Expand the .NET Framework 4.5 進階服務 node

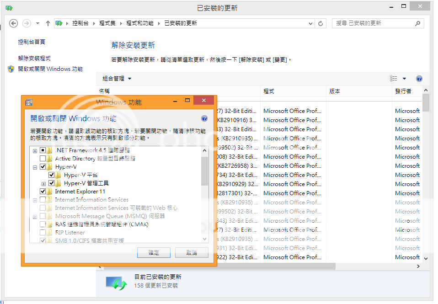[x=35, y=150]
